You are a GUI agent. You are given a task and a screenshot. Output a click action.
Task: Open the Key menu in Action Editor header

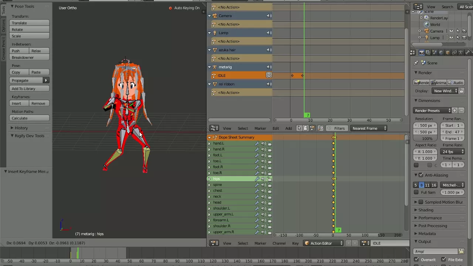tap(295, 243)
